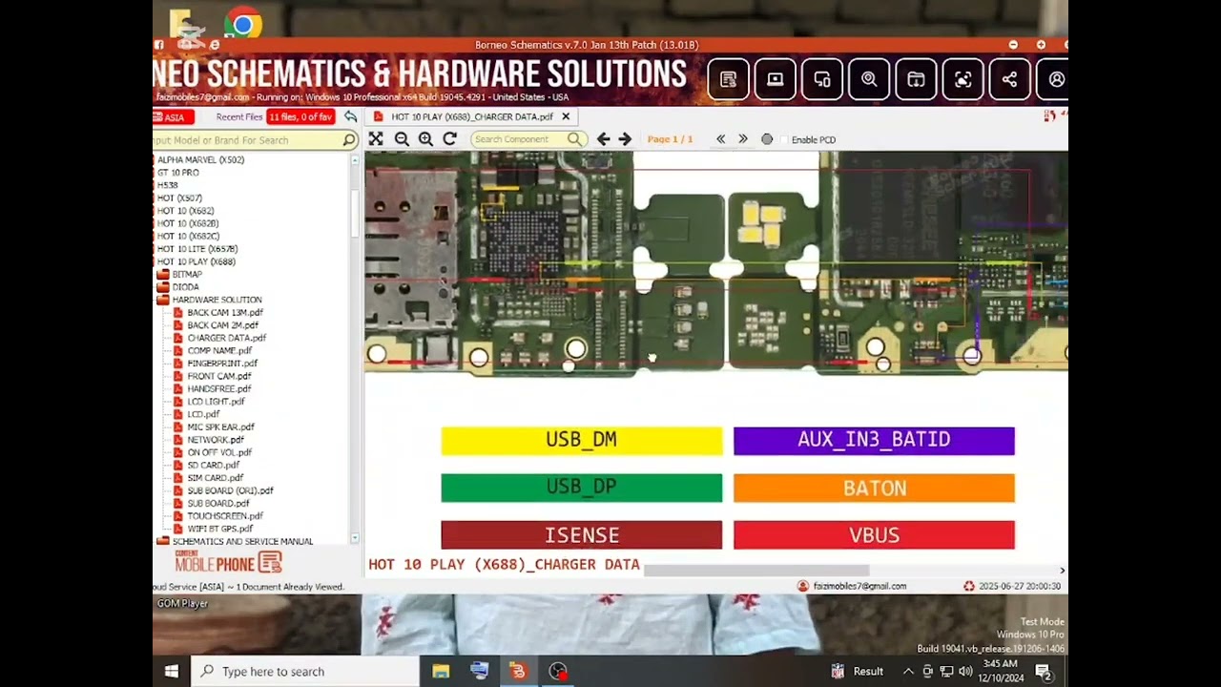The height and width of the screenshot is (687, 1221).
Task: Click the model search magnifier icon
Action: tap(349, 140)
